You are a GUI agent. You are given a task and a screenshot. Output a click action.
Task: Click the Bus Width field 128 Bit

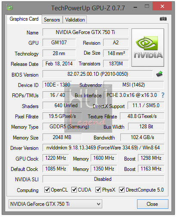pyautogui.click(x=146, y=127)
